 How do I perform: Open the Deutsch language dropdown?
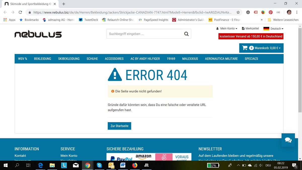pos(273,28)
